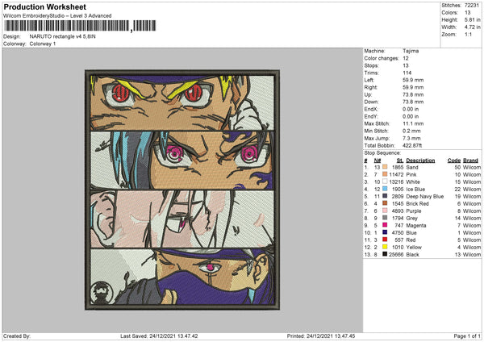Click 'Last Saved: 24/12/2021 13.47.42' footer
Image resolution: width=484 pixels, height=342 pixels.
pyautogui.click(x=159, y=336)
